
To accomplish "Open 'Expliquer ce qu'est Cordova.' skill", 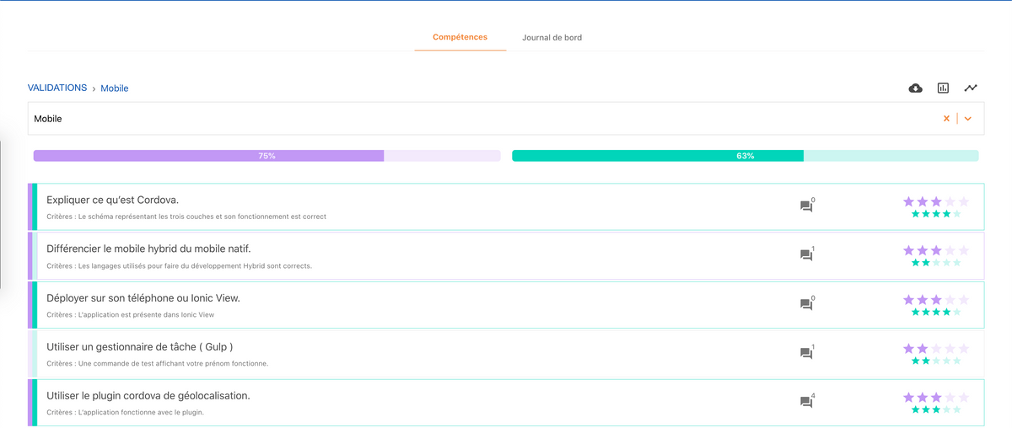I will point(112,200).
